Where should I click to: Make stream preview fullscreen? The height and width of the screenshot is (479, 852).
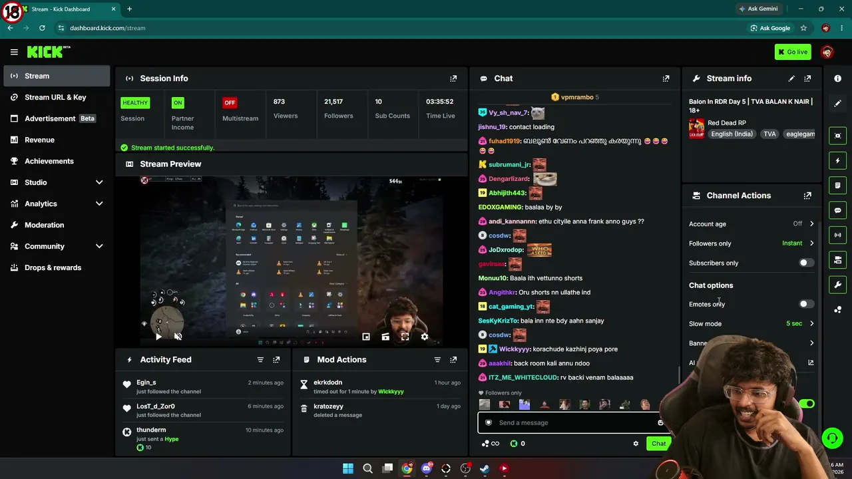(405, 337)
